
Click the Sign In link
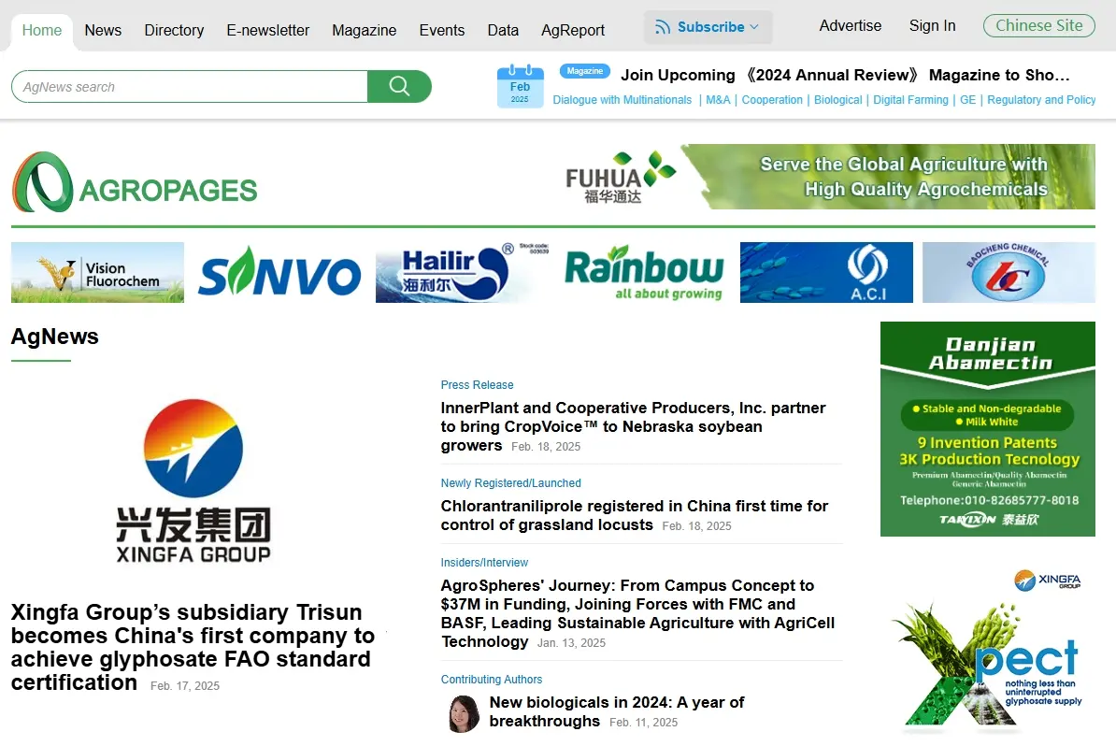point(932,26)
